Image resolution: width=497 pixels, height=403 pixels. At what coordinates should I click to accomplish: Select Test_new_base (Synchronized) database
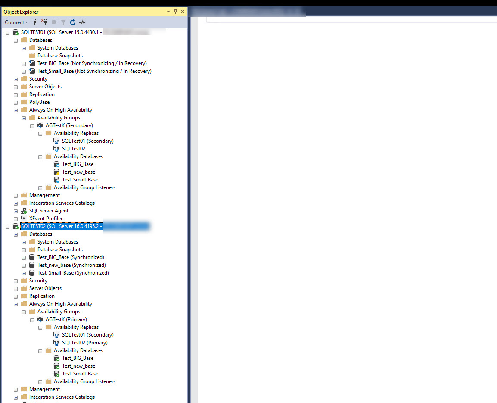pyautogui.click(x=71, y=265)
